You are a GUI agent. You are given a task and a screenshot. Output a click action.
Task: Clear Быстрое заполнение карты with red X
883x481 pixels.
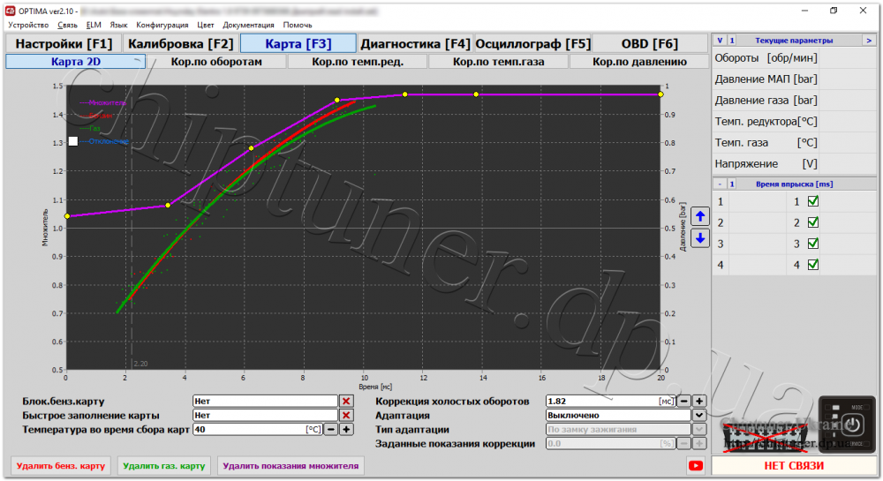tap(346, 415)
